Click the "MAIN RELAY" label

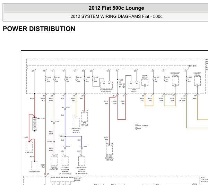coord(134,91)
